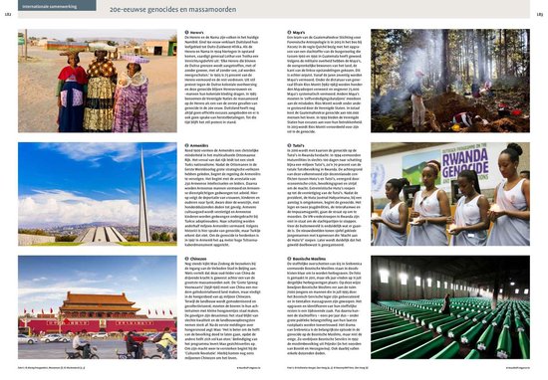Click the Herero's article body text

click(222, 80)
